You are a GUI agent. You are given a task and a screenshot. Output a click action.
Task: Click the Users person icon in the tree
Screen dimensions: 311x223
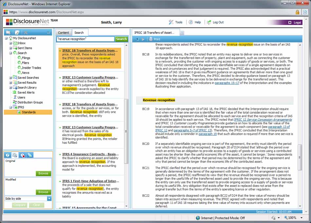tap(15, 97)
